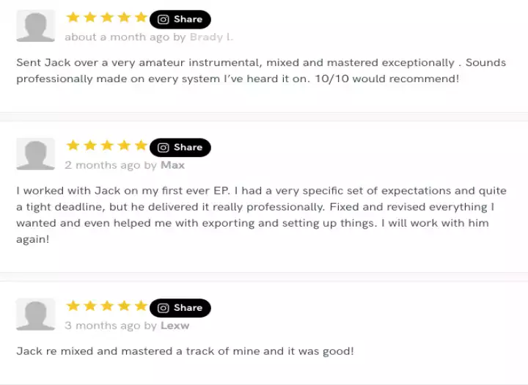Click the fifth star in Lexw's rating
The image size is (528, 385).
click(x=141, y=306)
